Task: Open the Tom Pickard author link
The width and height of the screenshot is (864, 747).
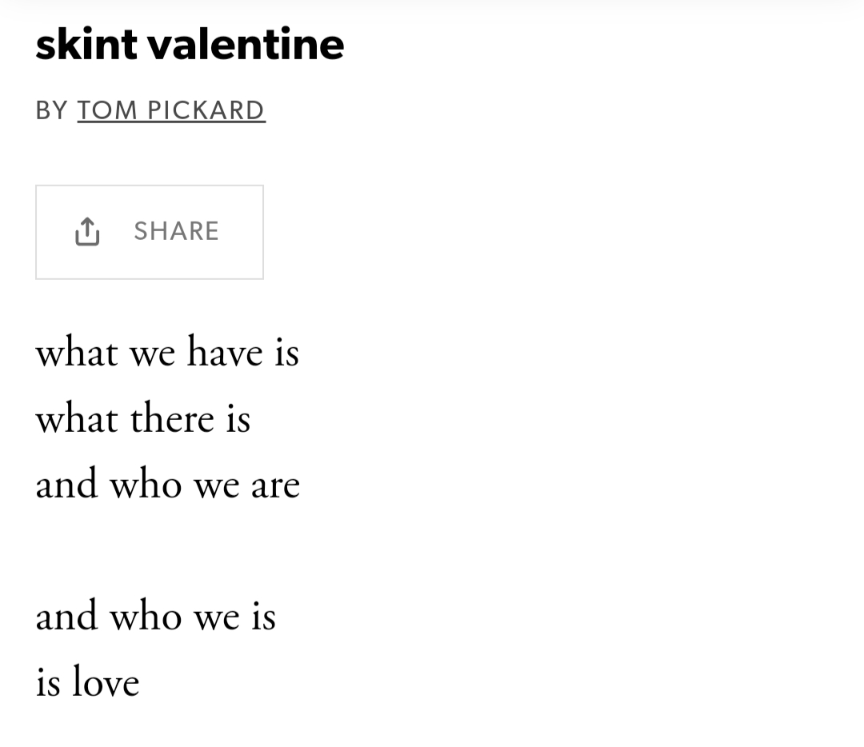Action: tap(170, 110)
